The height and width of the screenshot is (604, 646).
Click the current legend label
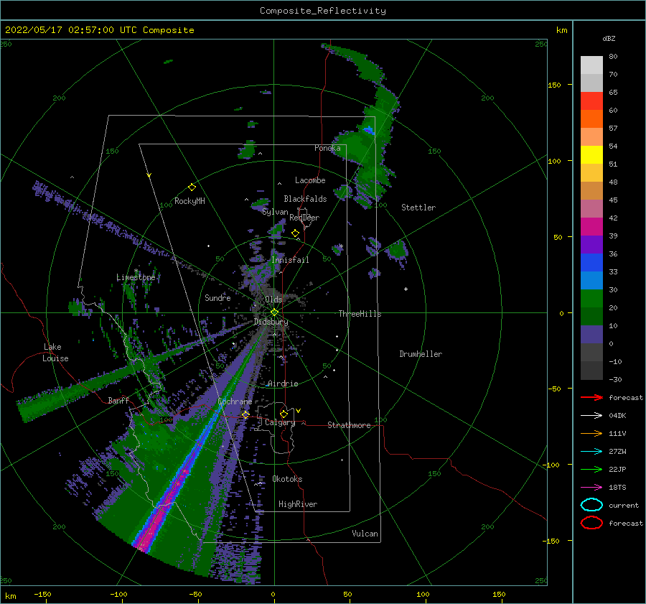coord(624,505)
